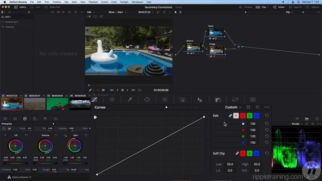This screenshot has width=322, height=181.
Task: Reset the Gain color wheel
Action: coord(86,135)
